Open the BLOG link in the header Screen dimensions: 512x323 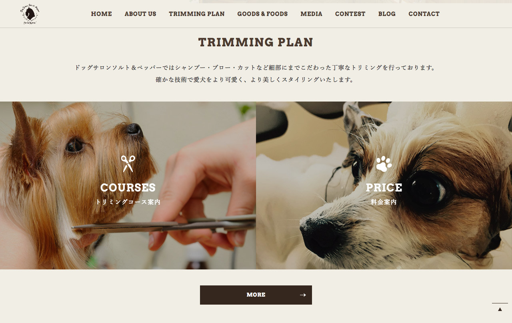[387, 14]
